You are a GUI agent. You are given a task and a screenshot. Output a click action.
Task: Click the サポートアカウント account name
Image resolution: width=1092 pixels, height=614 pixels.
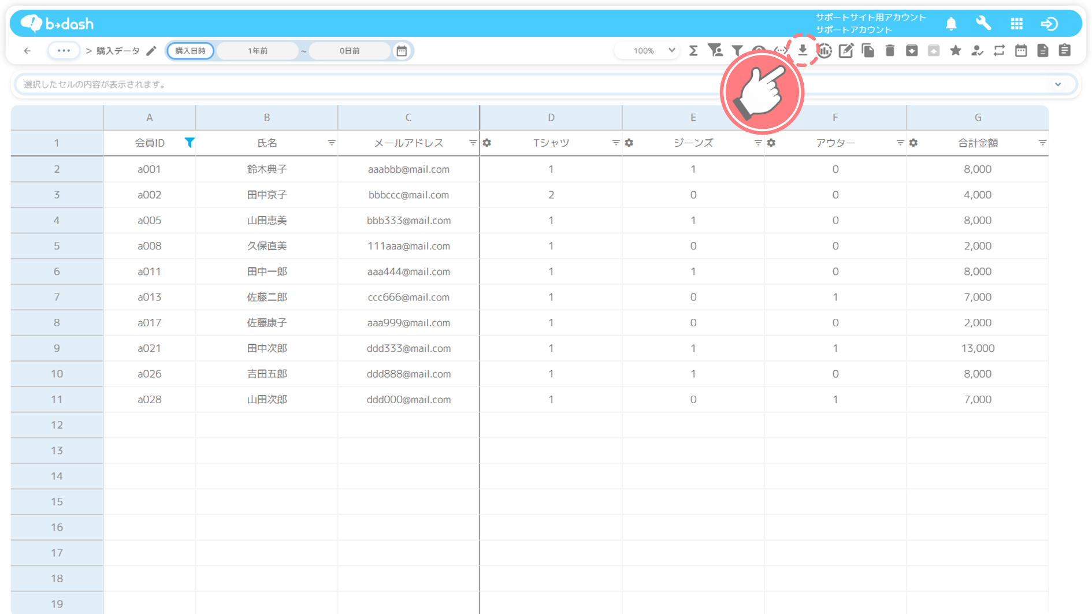click(x=853, y=29)
